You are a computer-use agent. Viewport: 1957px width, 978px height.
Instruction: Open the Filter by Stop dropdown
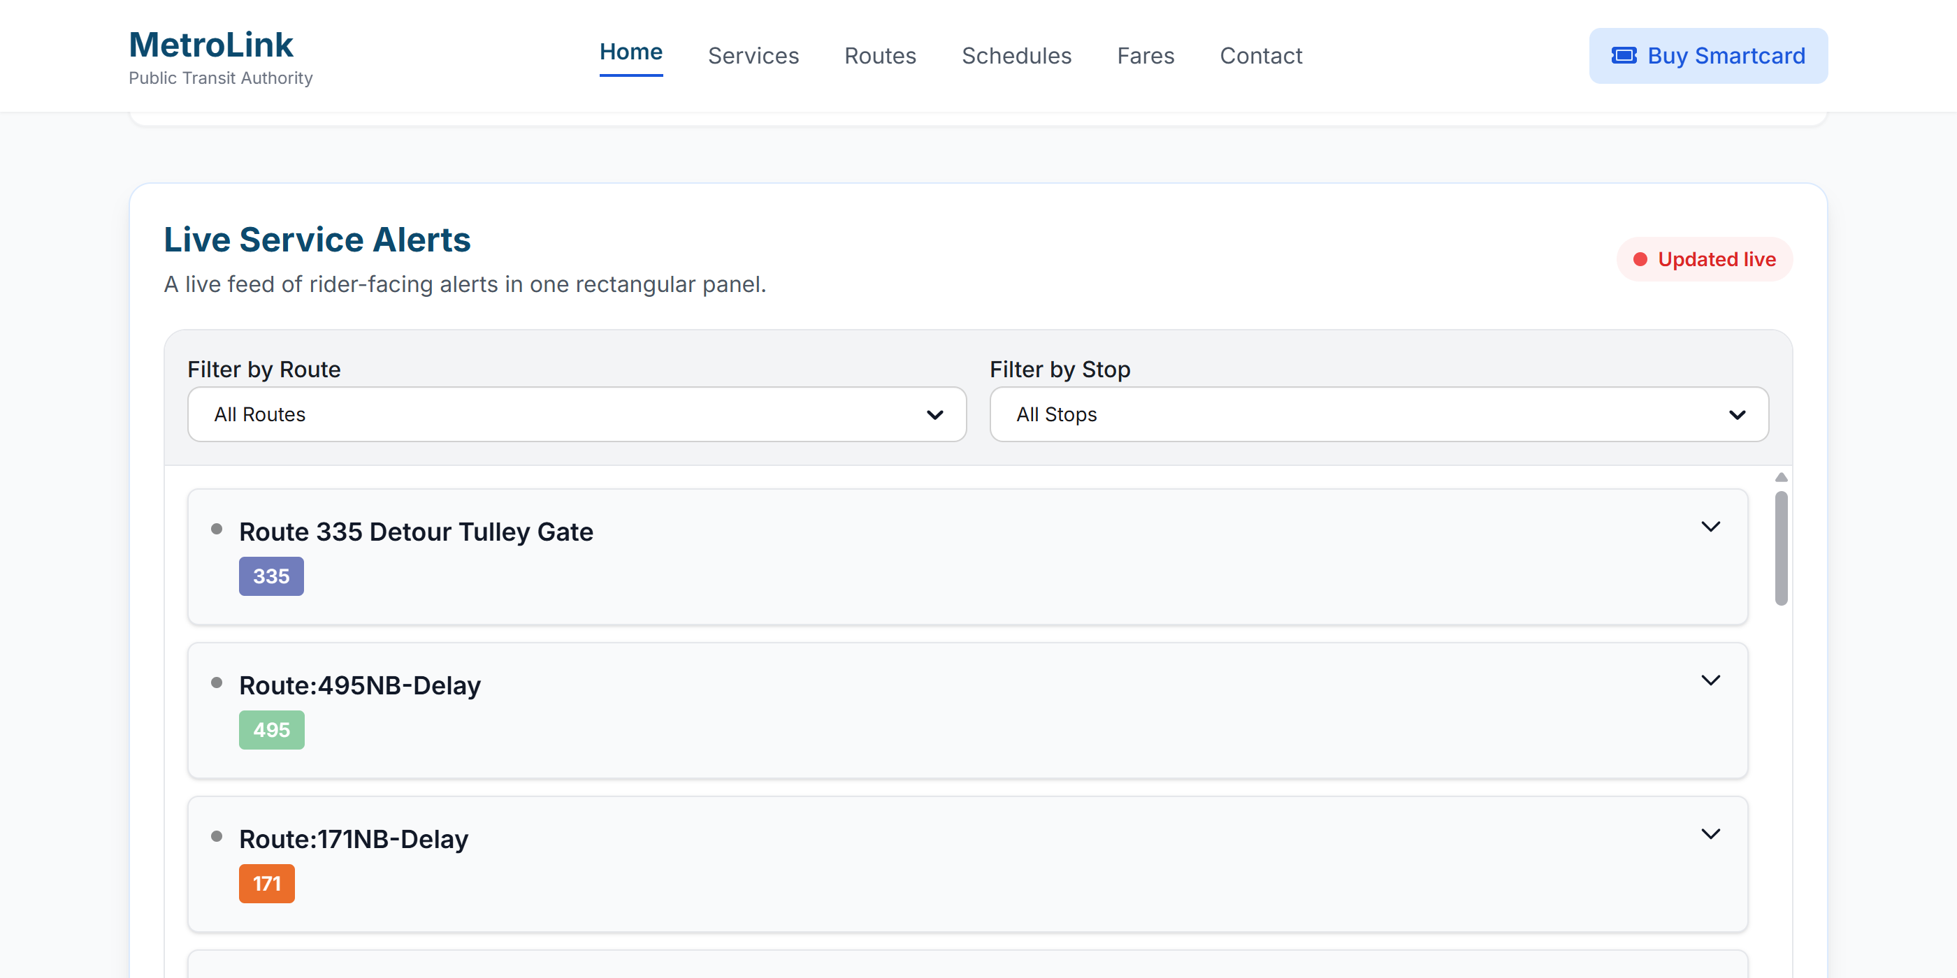[x=1379, y=414]
